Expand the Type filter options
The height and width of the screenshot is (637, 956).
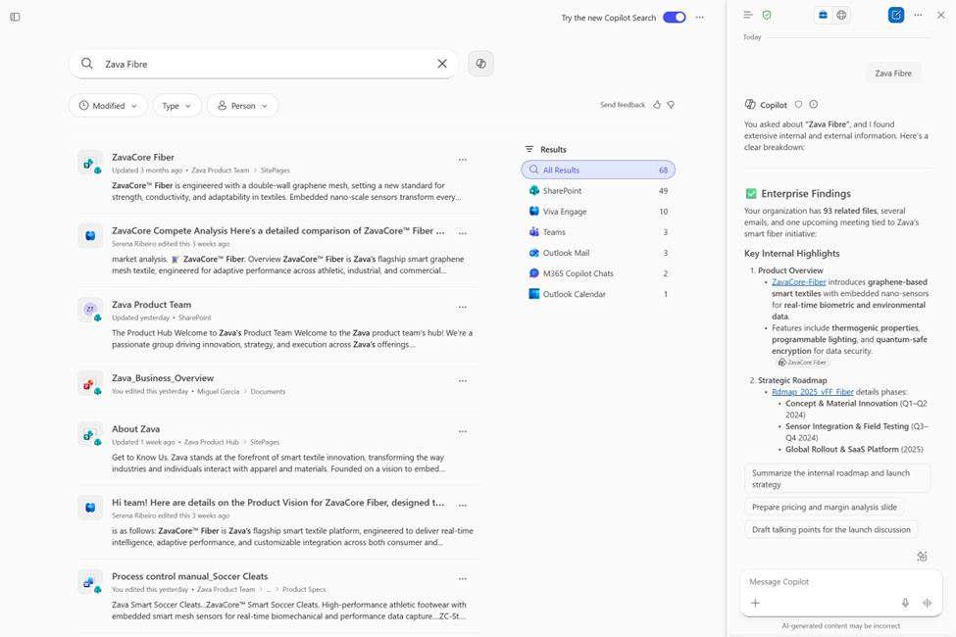pyautogui.click(x=176, y=105)
